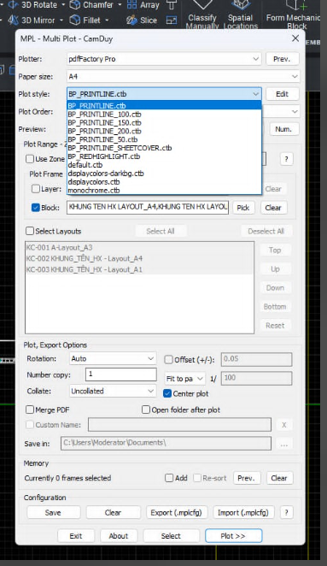Click the Export (.mplcfg) button

click(x=176, y=513)
